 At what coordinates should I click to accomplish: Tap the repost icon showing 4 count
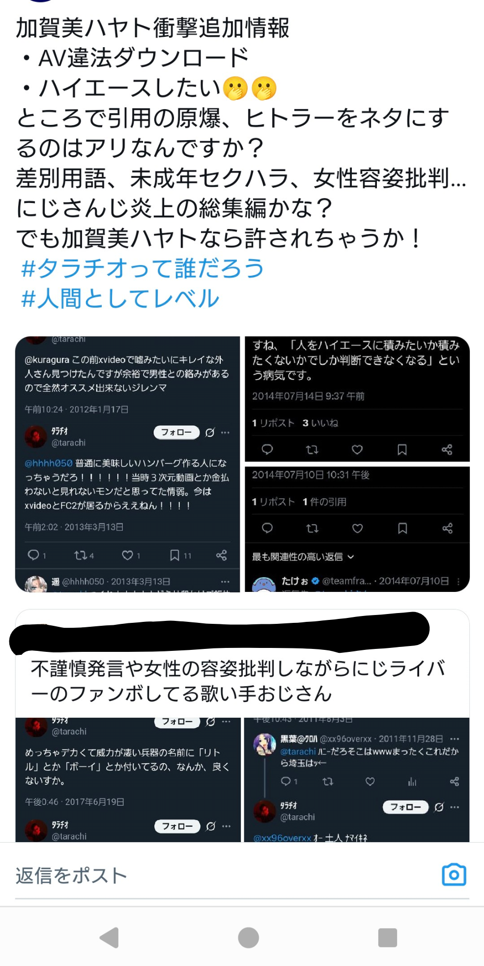click(84, 556)
